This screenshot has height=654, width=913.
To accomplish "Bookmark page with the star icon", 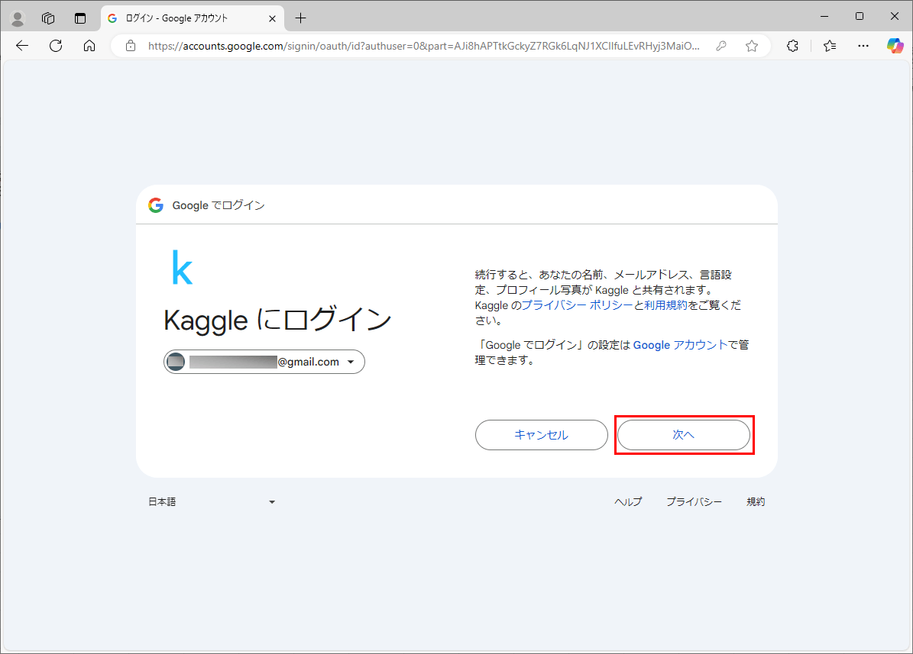I will coord(752,46).
